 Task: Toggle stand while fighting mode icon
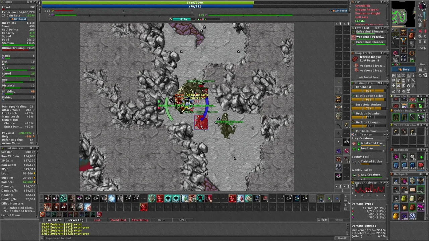point(425,31)
